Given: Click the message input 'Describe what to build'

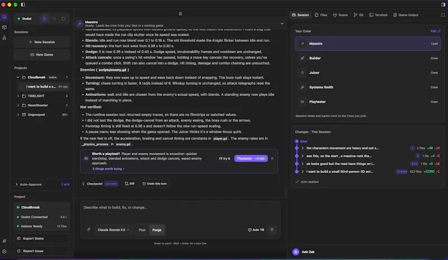Looking at the screenshot, I should (x=180, y=212).
